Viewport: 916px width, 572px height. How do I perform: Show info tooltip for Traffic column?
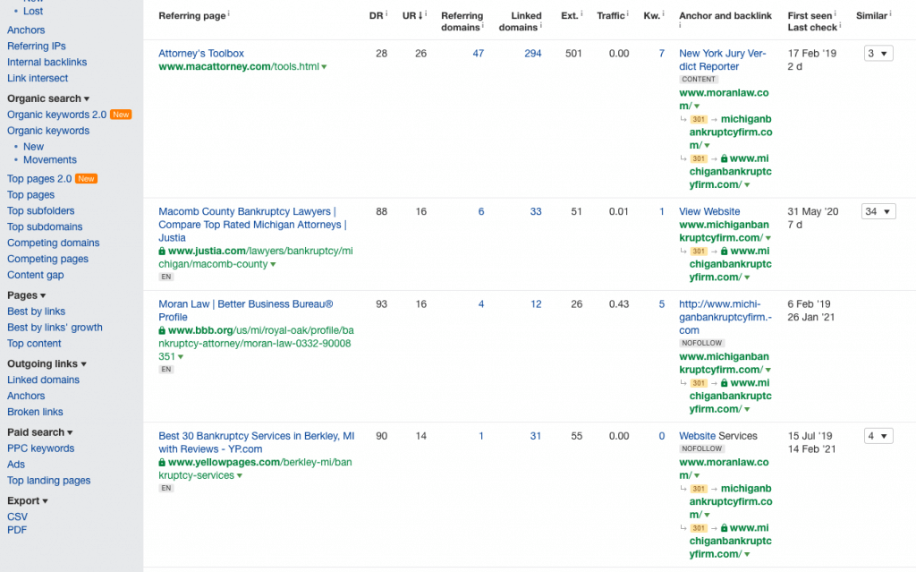click(627, 13)
